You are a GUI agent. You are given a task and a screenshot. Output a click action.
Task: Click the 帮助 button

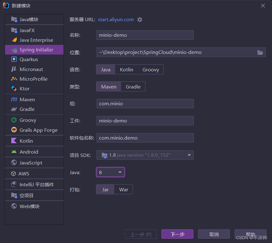[x=250, y=234]
